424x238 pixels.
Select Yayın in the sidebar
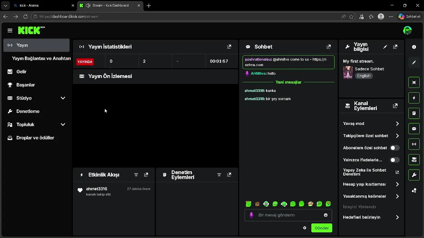pyautogui.click(x=36, y=45)
